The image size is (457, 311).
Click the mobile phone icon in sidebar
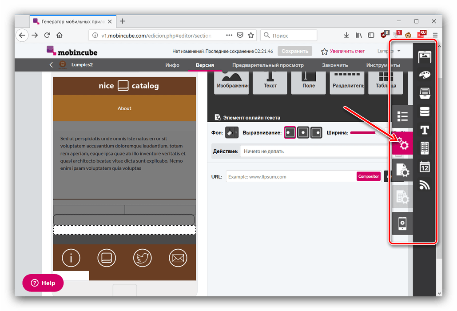click(x=425, y=148)
